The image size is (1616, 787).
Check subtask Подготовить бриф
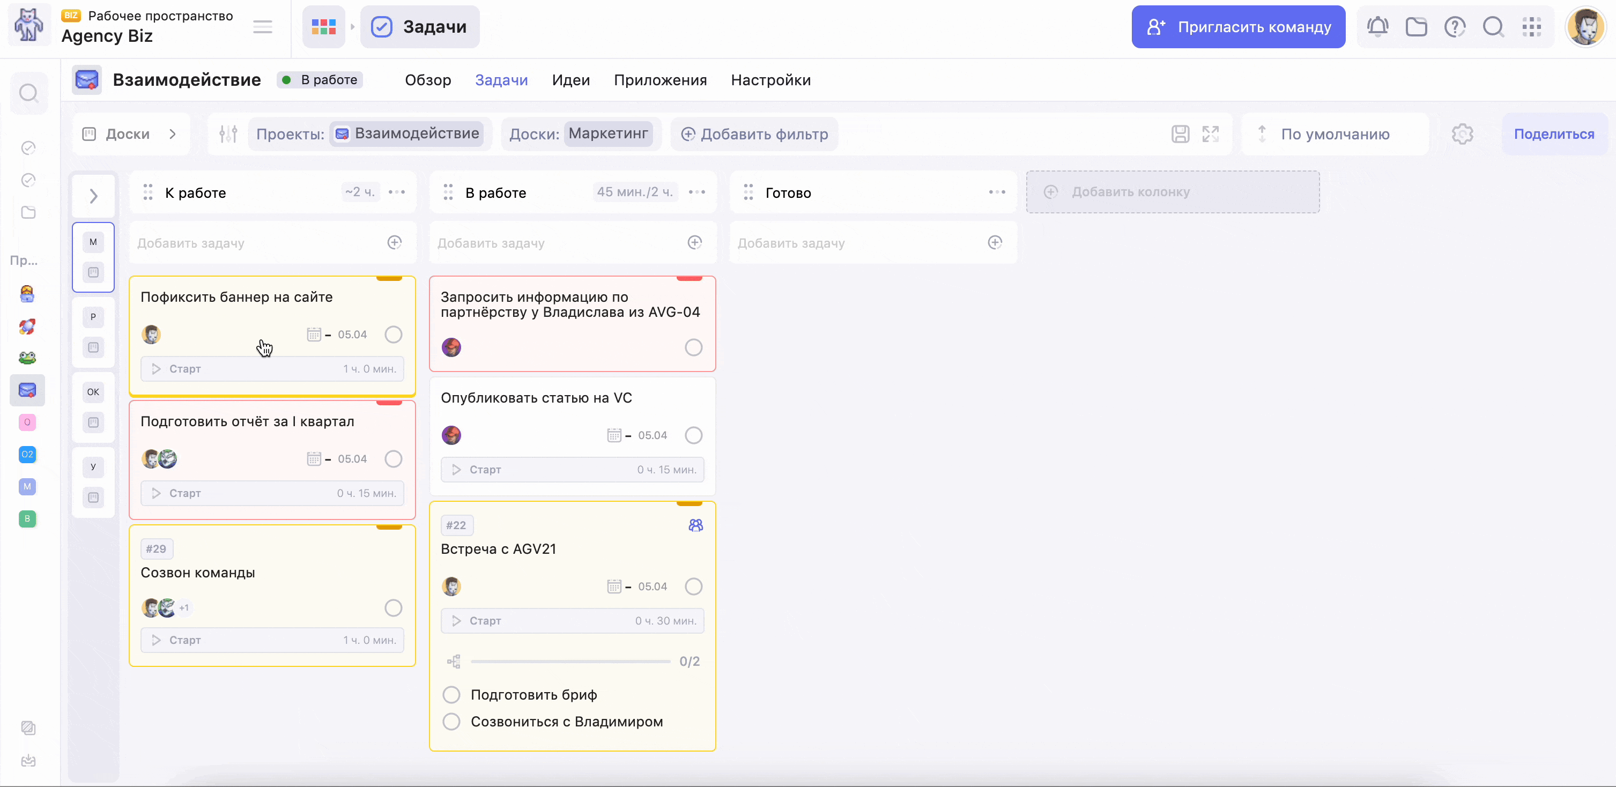(x=451, y=695)
